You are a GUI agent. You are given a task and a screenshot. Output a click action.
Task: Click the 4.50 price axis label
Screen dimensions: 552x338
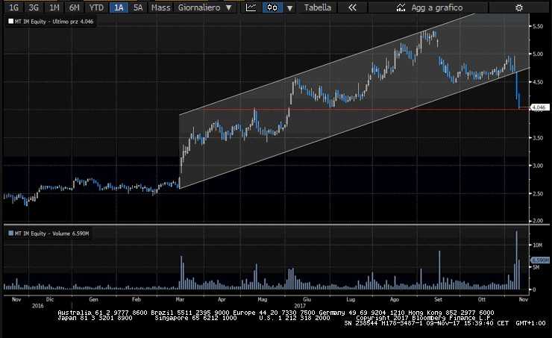click(538, 82)
